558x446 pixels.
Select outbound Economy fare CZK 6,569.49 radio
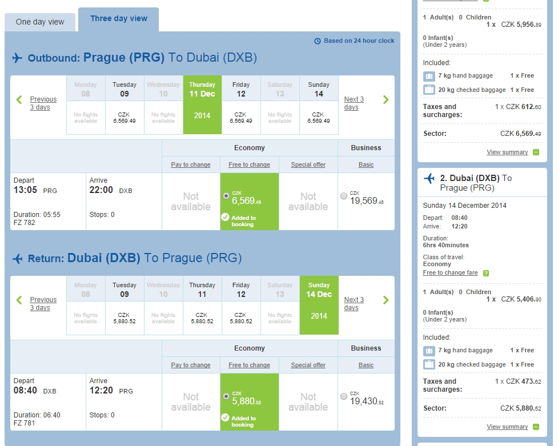point(226,196)
